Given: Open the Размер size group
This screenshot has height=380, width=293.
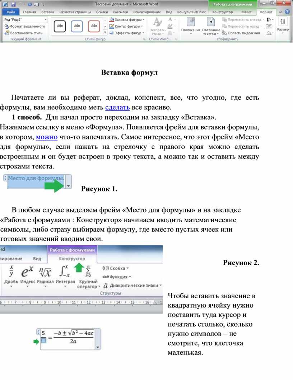Looking at the screenshot, I should [x=283, y=26].
